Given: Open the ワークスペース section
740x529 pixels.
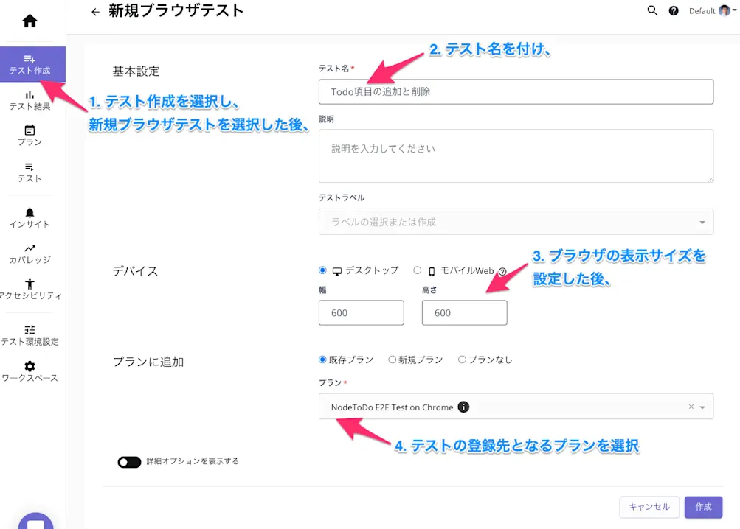Looking at the screenshot, I should (30, 372).
